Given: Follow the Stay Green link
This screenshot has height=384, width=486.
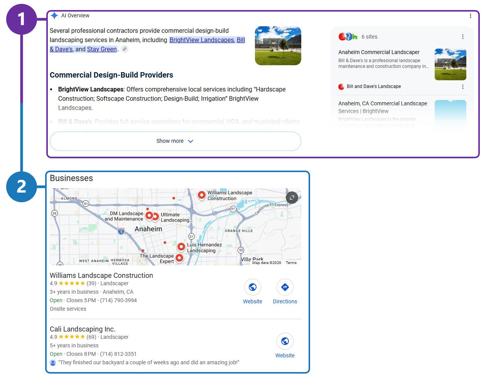Looking at the screenshot, I should [102, 49].
